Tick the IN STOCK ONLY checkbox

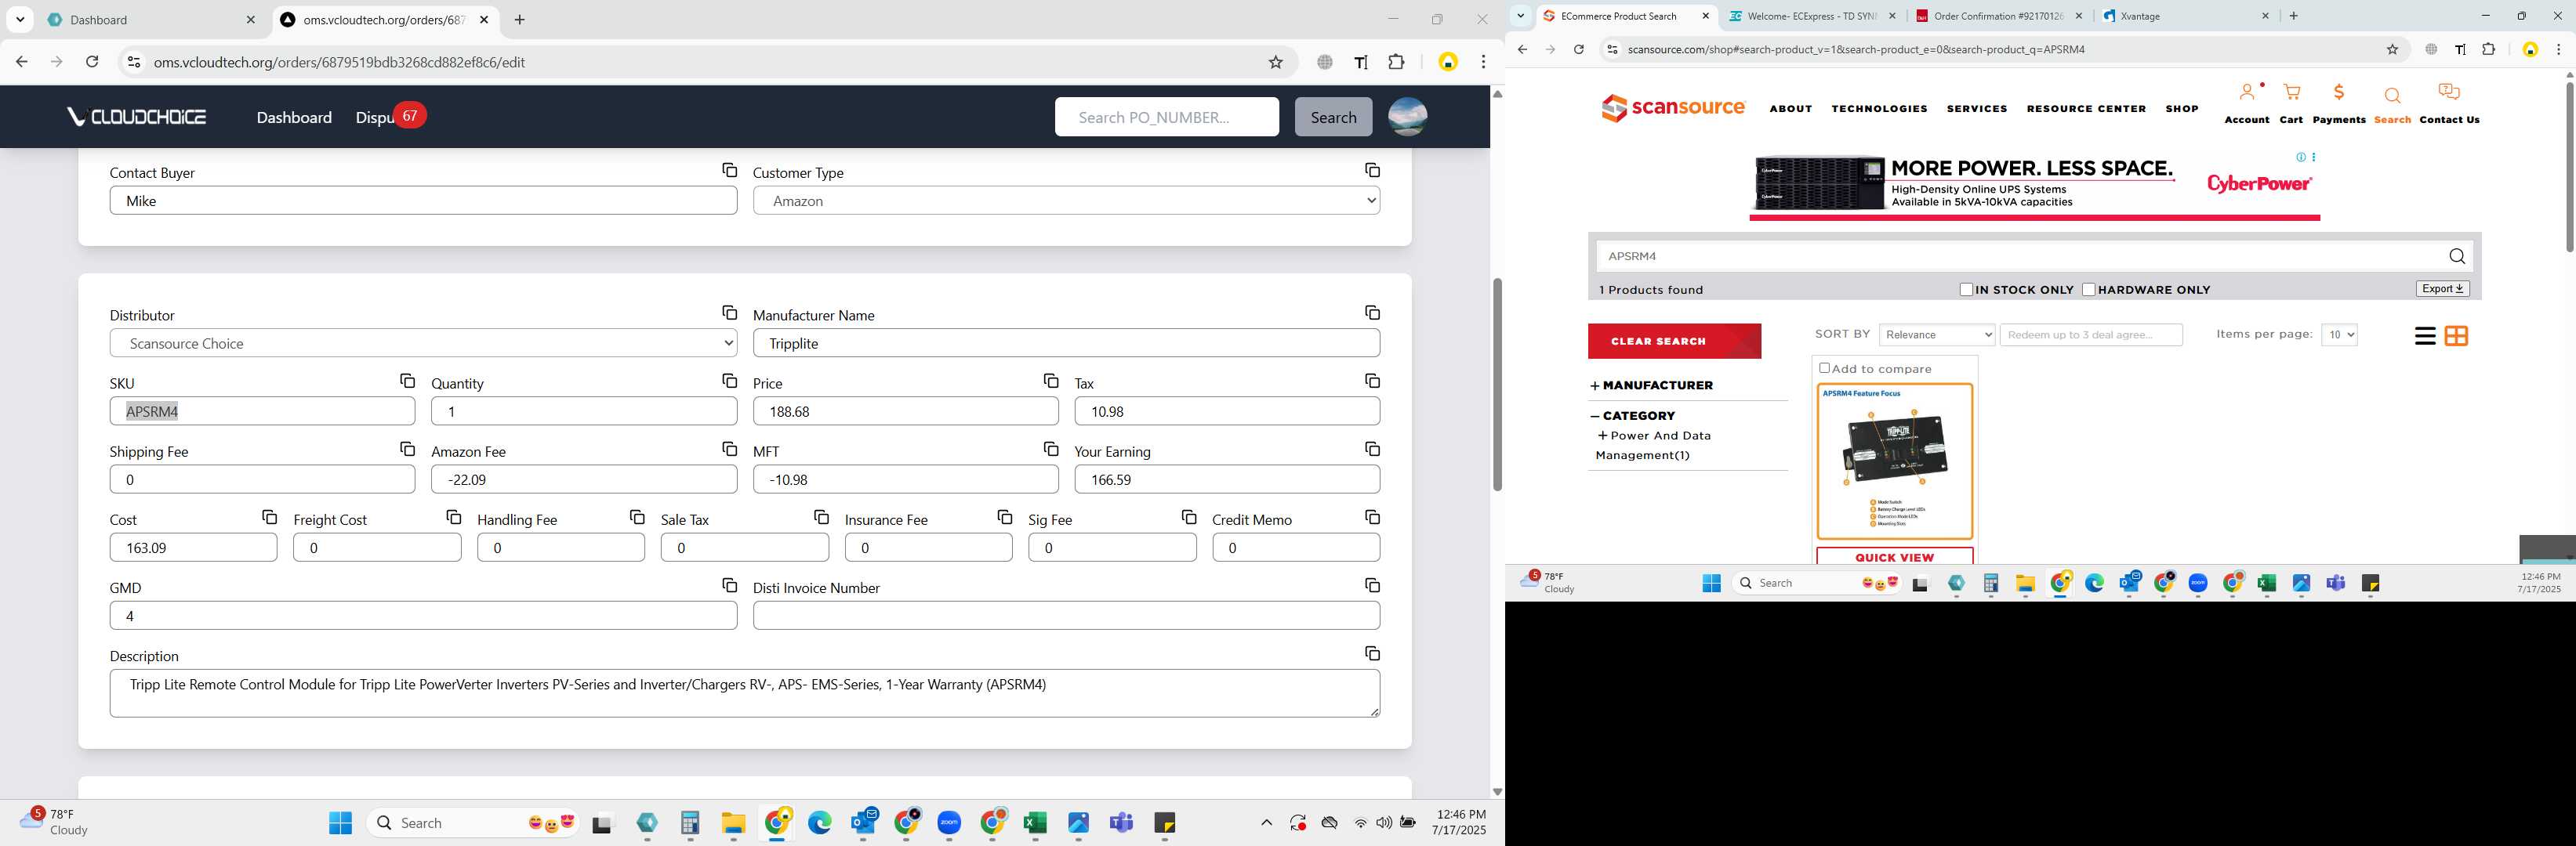pos(1966,290)
